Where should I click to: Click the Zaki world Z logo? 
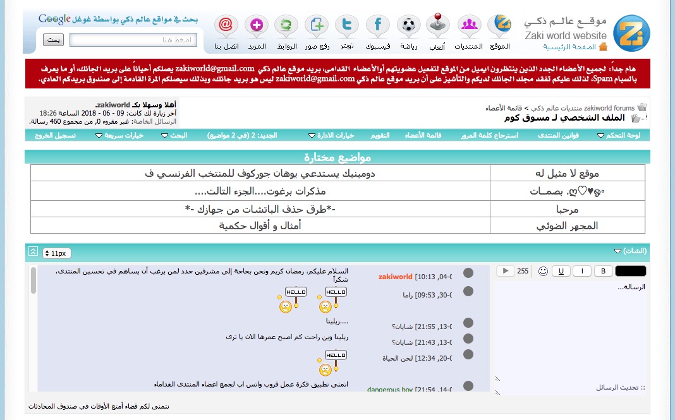(631, 33)
